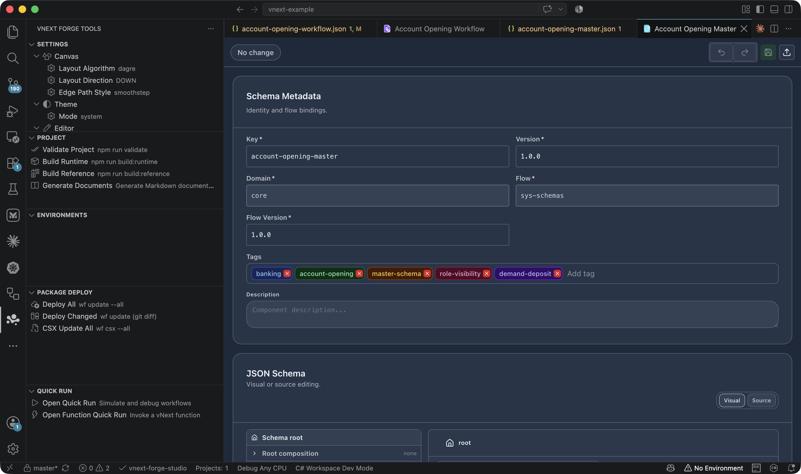
Task: Remove the master-schema tag
Action: click(x=427, y=274)
